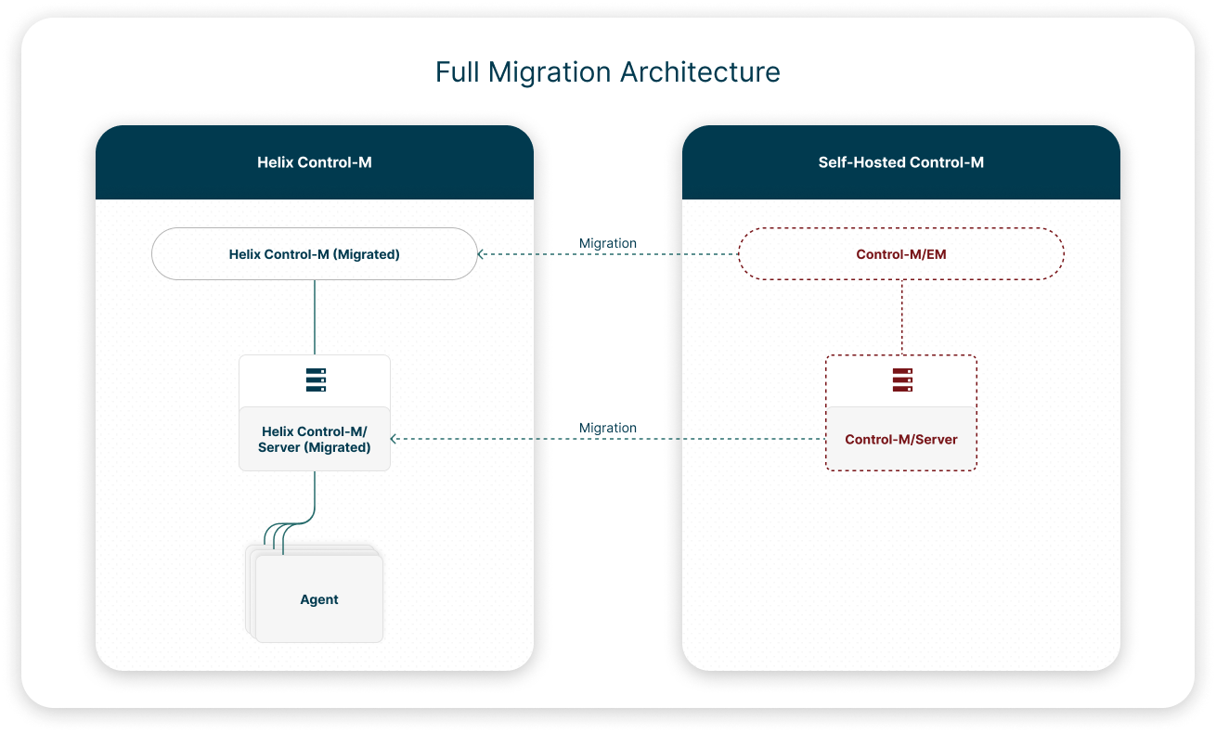
Task: Click the lower dashed migration line left of its label
Action: [483, 438]
